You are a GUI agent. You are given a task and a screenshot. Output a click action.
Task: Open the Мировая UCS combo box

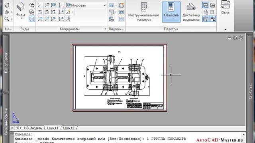coord(86,5)
